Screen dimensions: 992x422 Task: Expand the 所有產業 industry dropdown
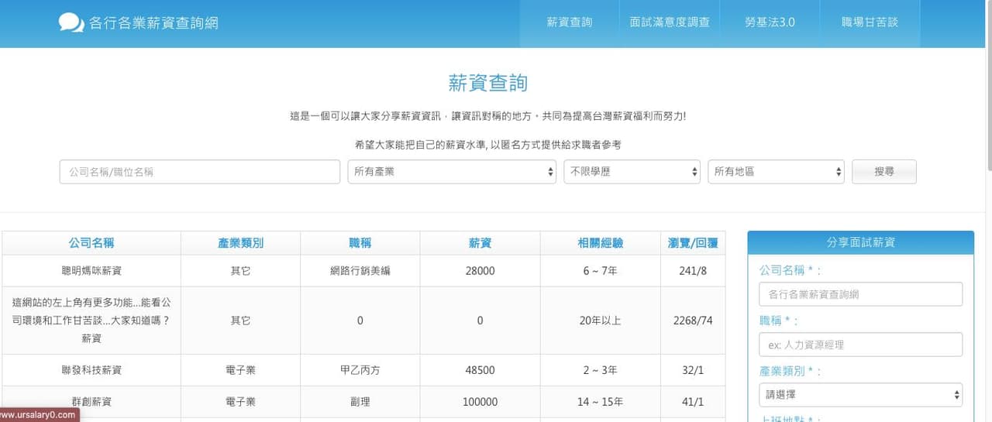point(452,172)
